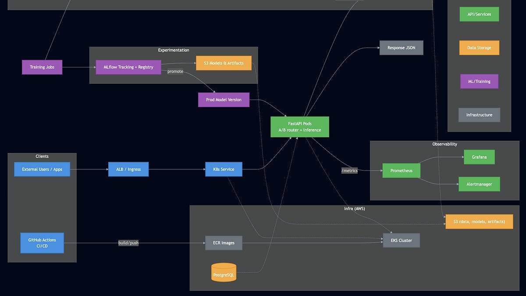Screen dimensions: 526x296
Task: Click the EKS Cluster node
Action: coord(402,240)
